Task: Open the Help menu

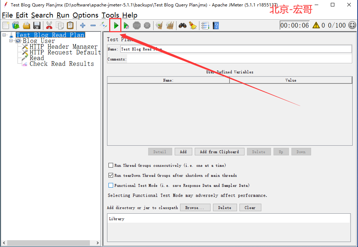Action: pyautogui.click(x=130, y=15)
